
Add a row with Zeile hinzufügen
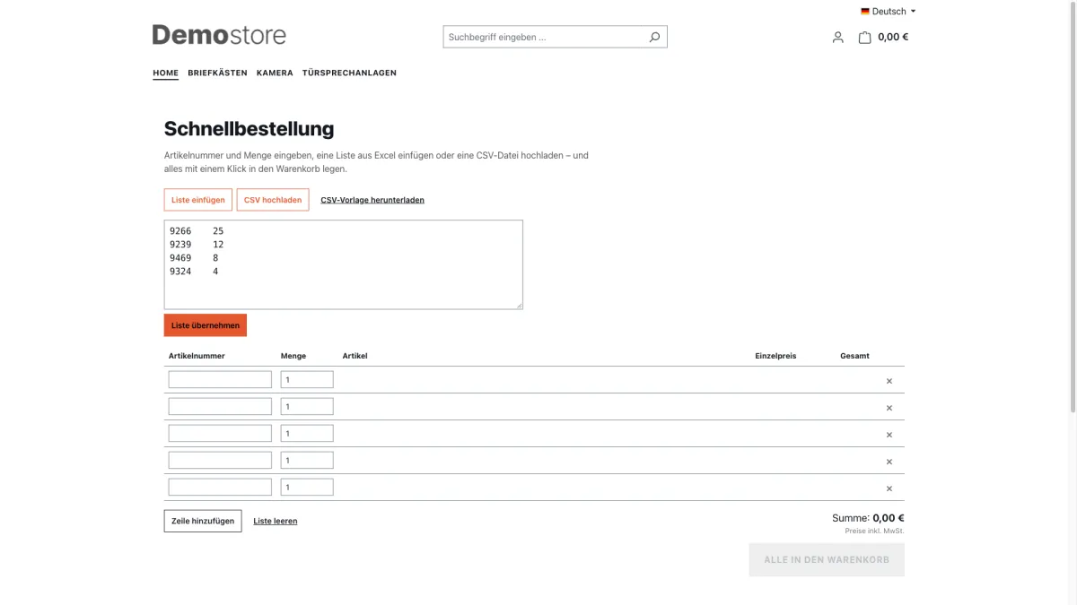pos(203,521)
